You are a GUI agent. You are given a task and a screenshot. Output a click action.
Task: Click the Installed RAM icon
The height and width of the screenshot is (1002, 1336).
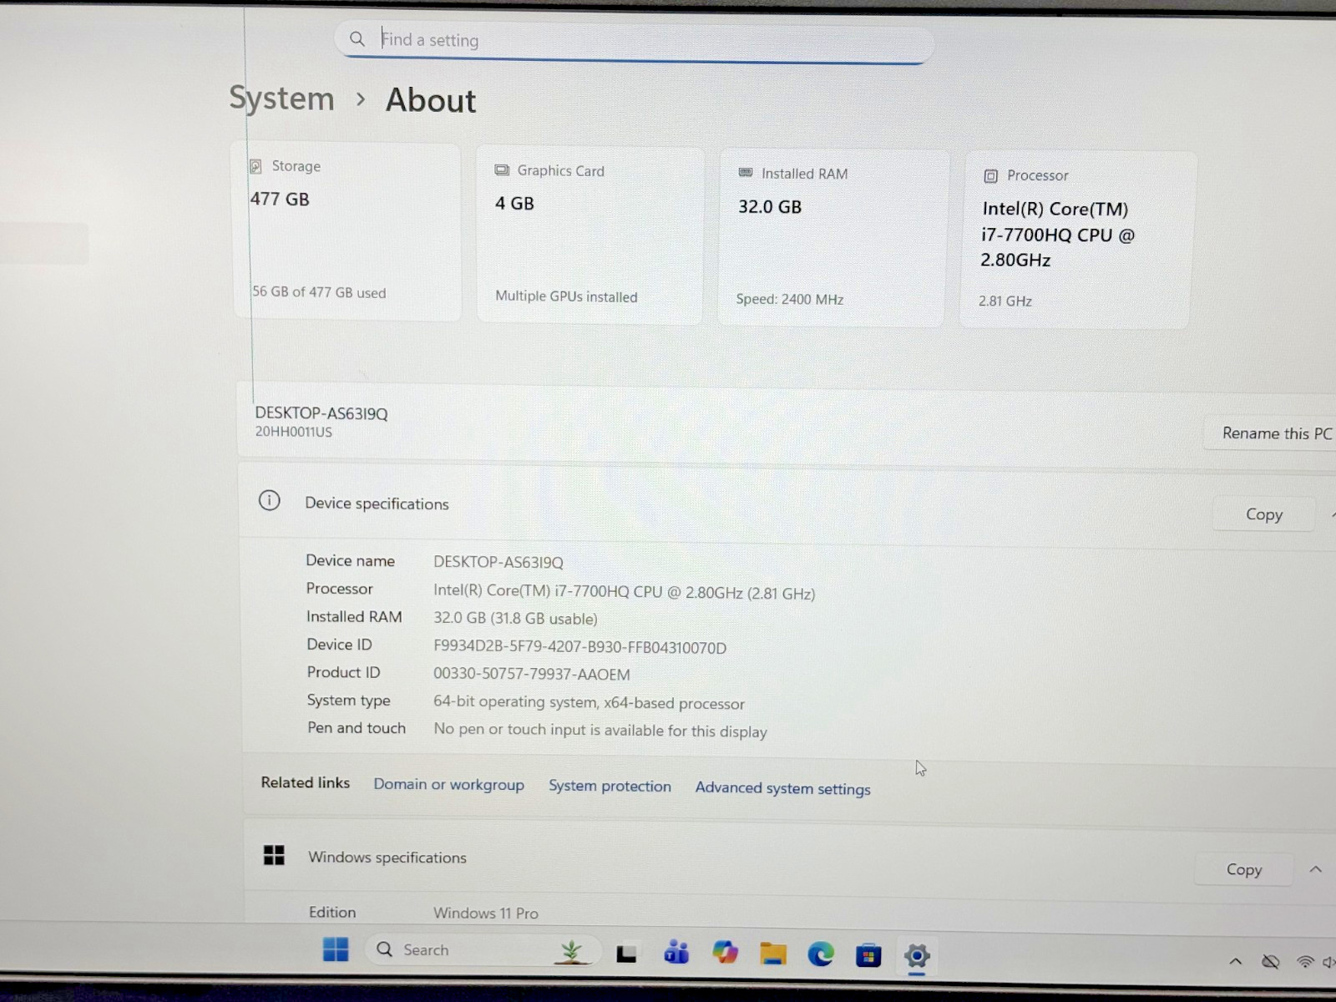coord(746,173)
